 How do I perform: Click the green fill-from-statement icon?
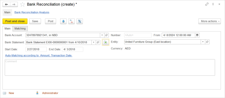click(105, 42)
